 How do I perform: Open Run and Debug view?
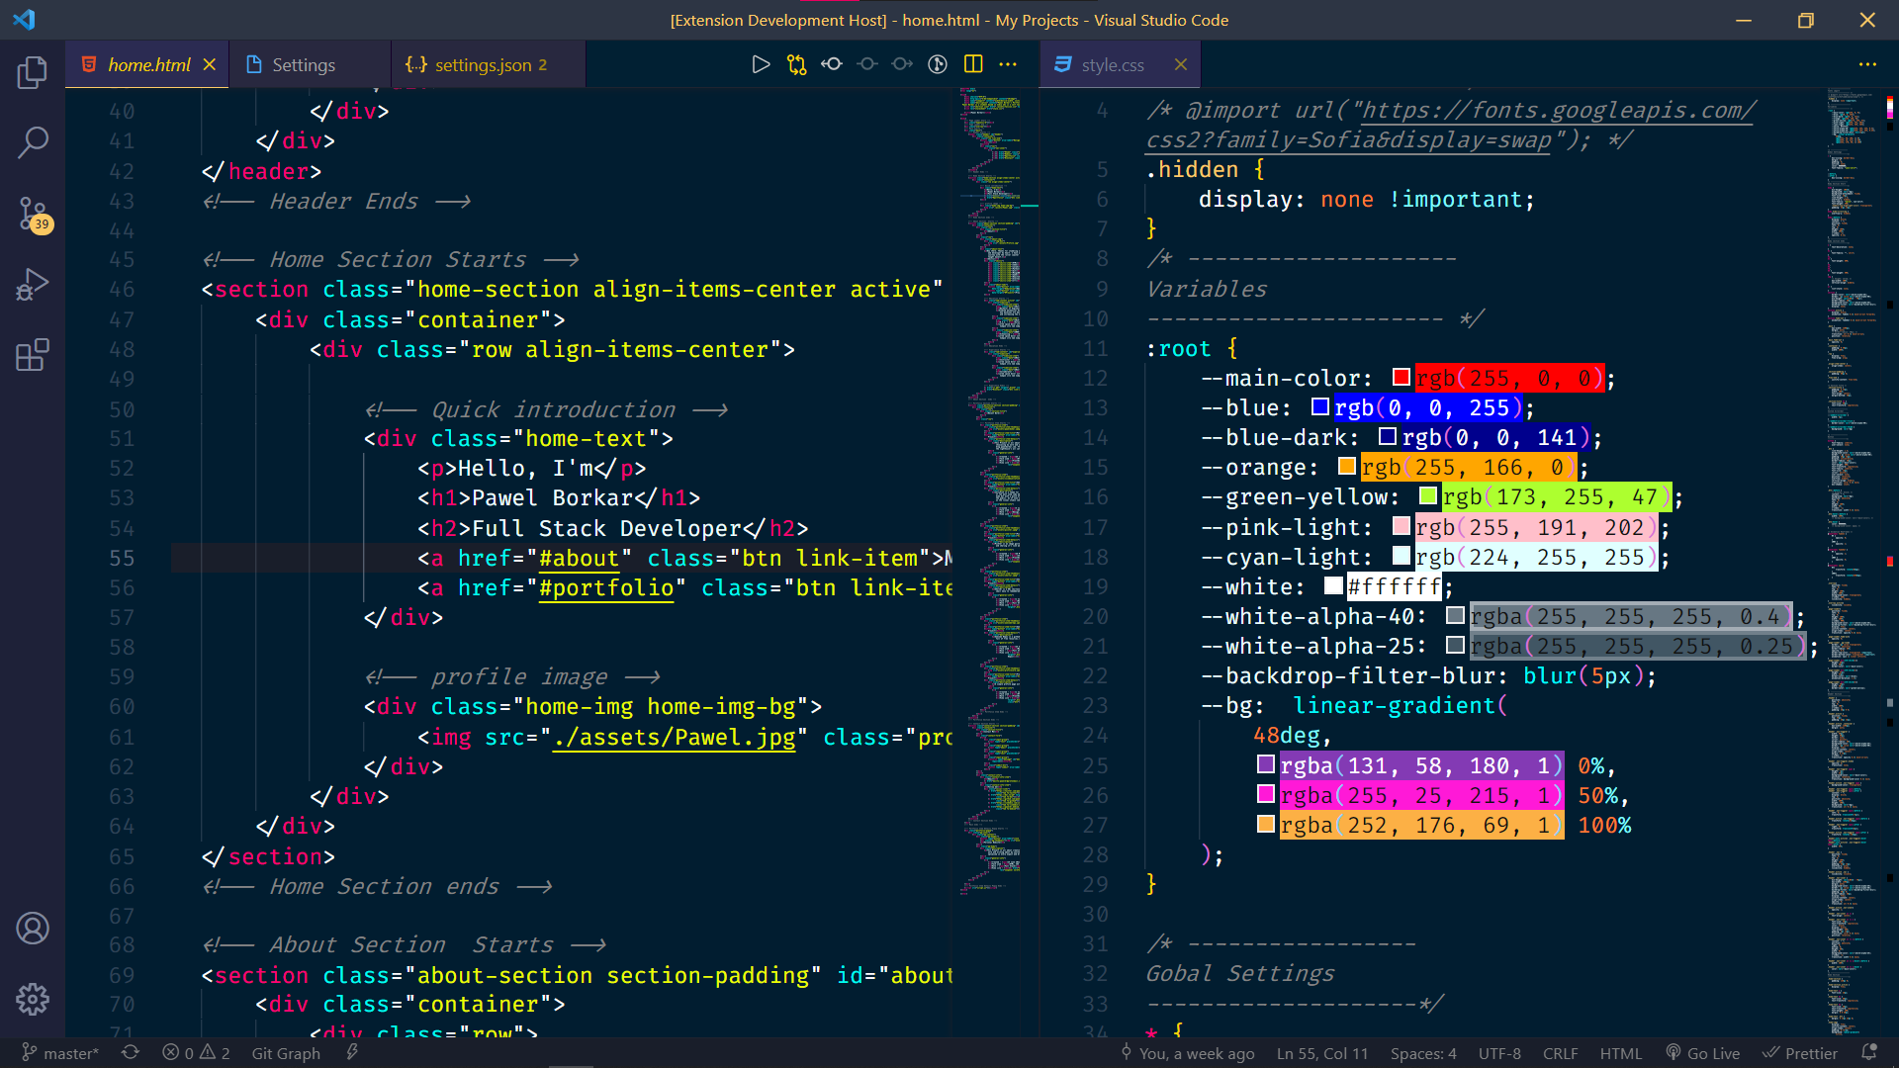point(33,285)
